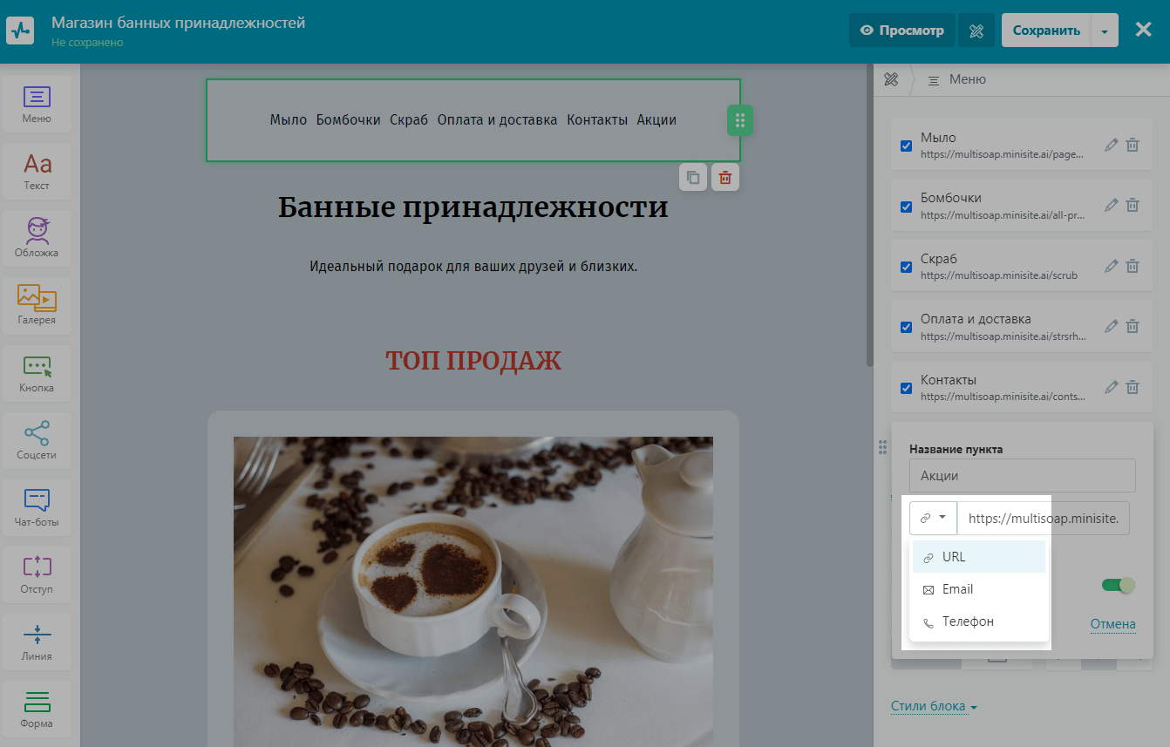
Task: Open the arrow next to Сохранить
Action: 1105,31
